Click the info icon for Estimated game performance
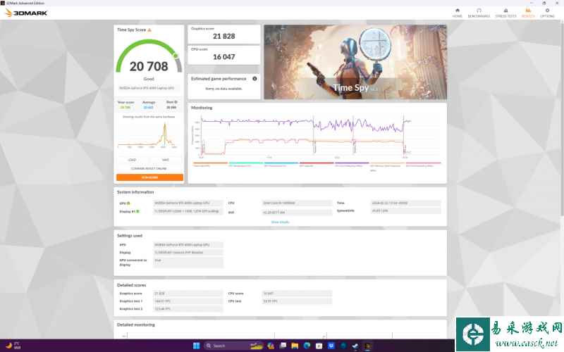The width and height of the screenshot is (564, 352). coord(255,79)
